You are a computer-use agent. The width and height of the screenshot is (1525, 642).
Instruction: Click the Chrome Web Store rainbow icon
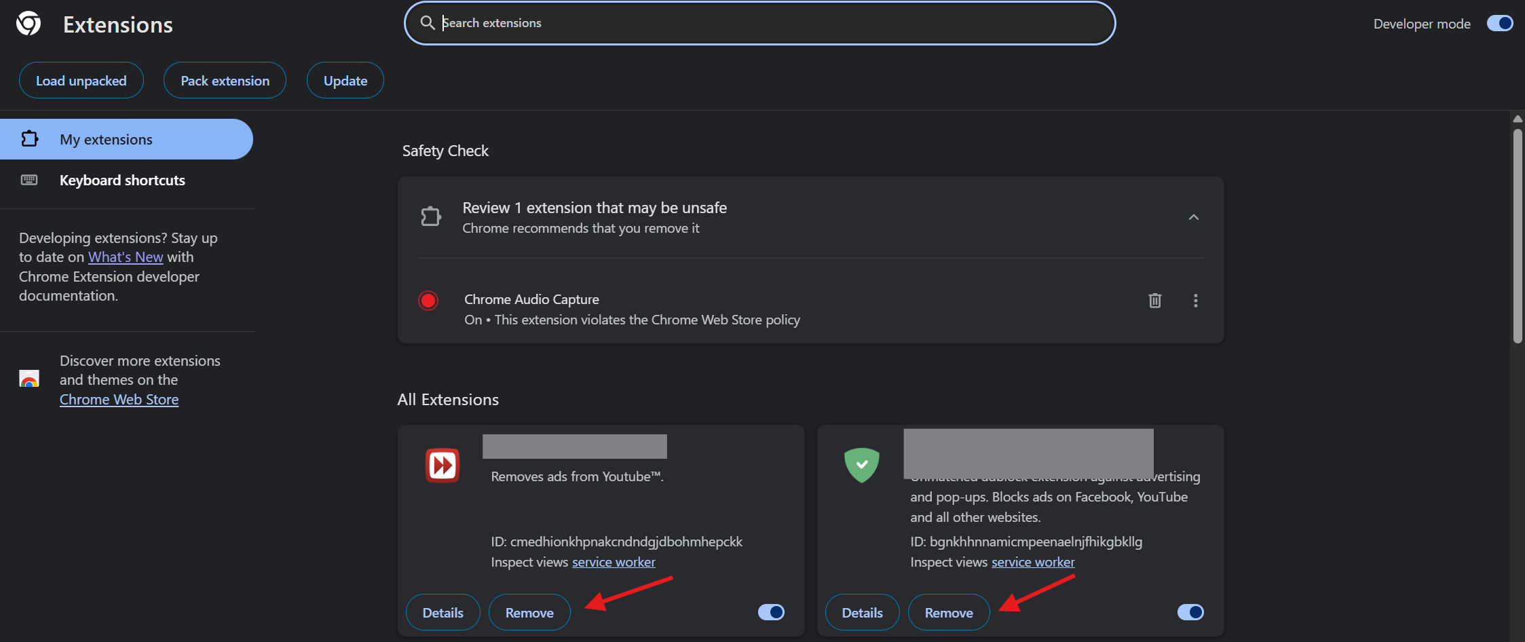point(29,379)
